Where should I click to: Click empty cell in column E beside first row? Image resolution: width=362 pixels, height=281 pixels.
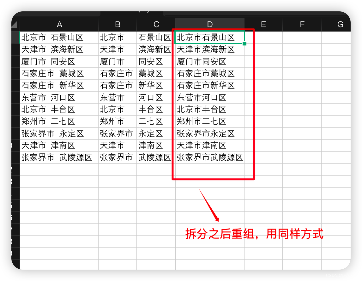coord(263,37)
